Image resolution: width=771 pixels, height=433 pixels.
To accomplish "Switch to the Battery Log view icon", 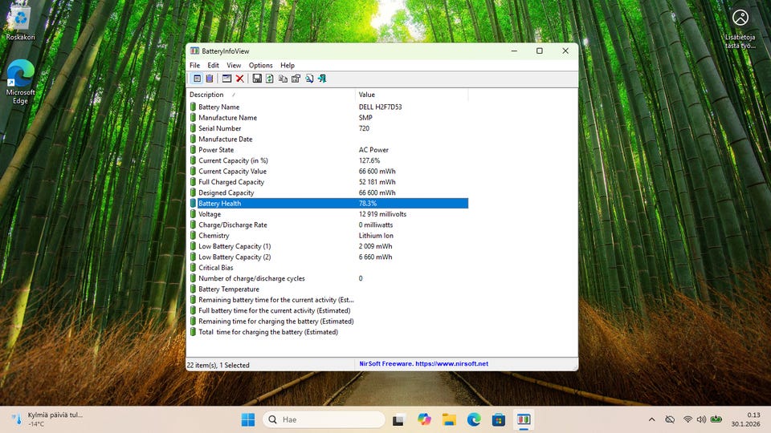I will click(x=210, y=79).
